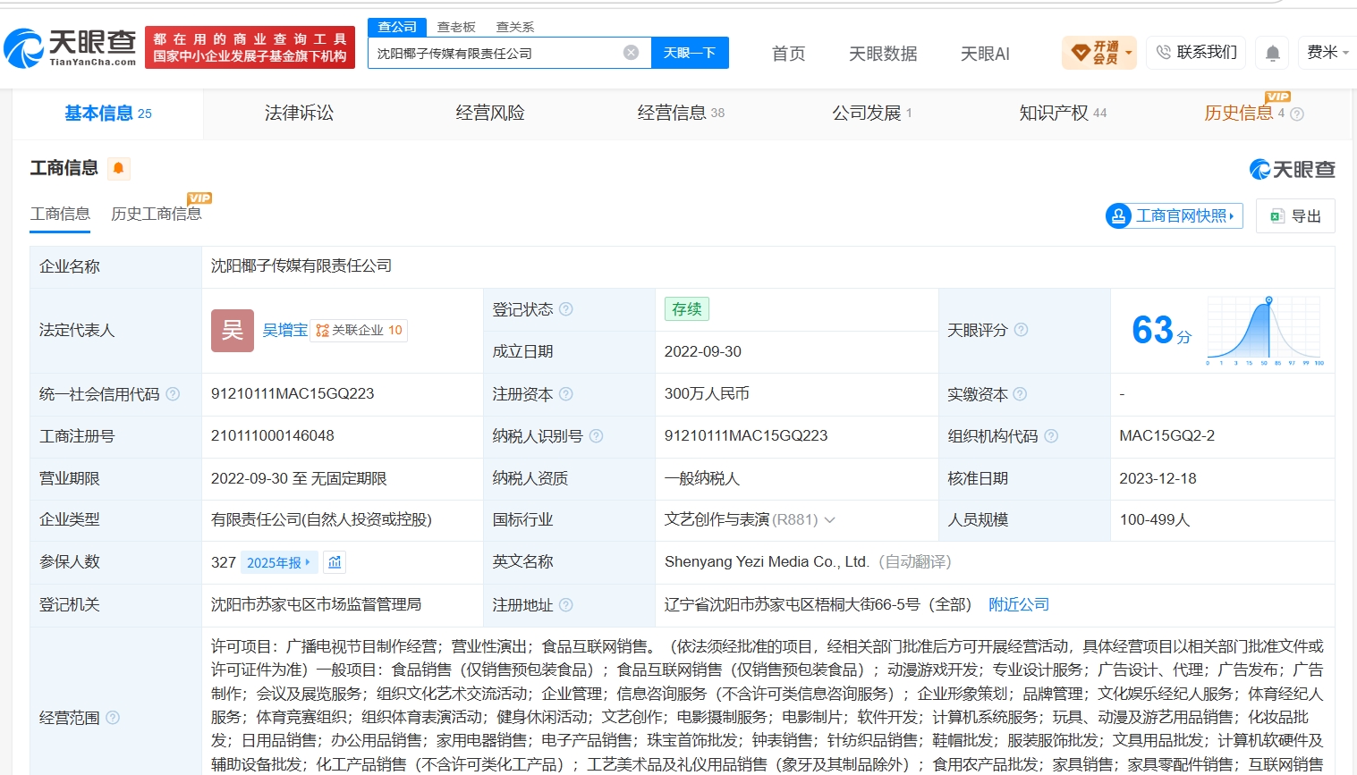Clear the search box with X icon
The height and width of the screenshot is (775, 1357).
(x=631, y=53)
